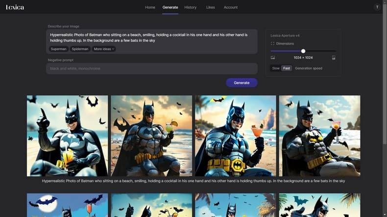Select the Generate tab
387x217 pixels.
170,7
